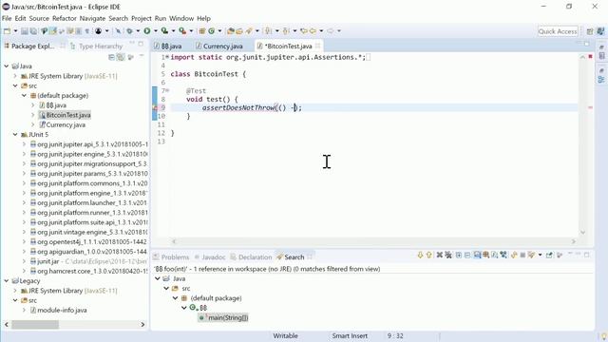Click the Package Explorer horizontal scrollbar thumb
608x342 pixels.
coord(35,324)
